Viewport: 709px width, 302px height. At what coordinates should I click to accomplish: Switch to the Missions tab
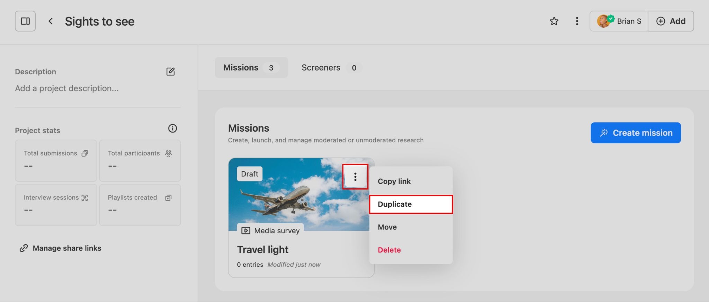click(x=251, y=67)
